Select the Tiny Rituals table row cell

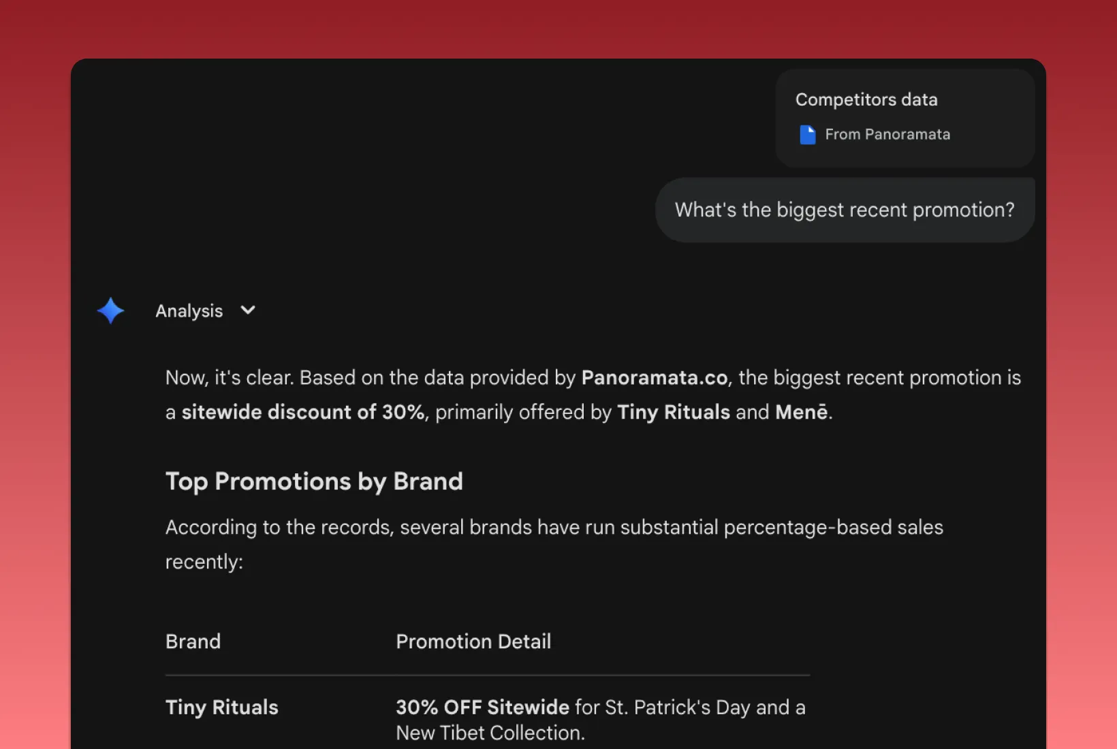click(x=222, y=707)
